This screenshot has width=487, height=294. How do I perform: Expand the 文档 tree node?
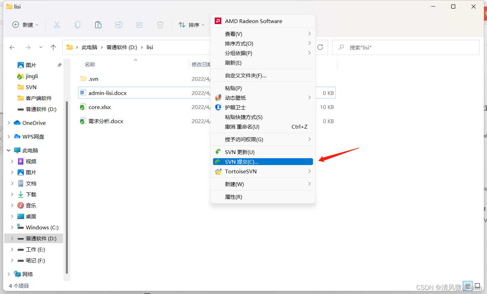pyautogui.click(x=12, y=183)
